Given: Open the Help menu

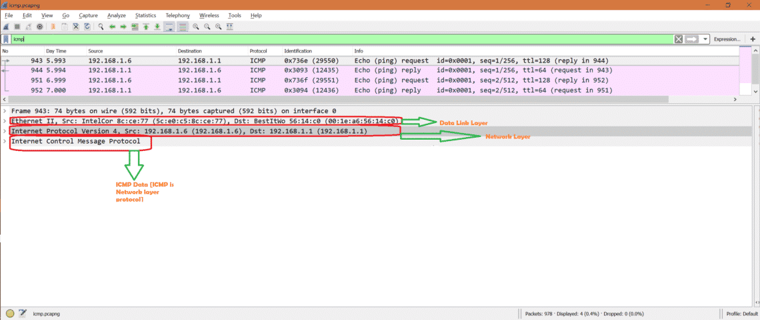Looking at the screenshot, I should click(256, 15).
